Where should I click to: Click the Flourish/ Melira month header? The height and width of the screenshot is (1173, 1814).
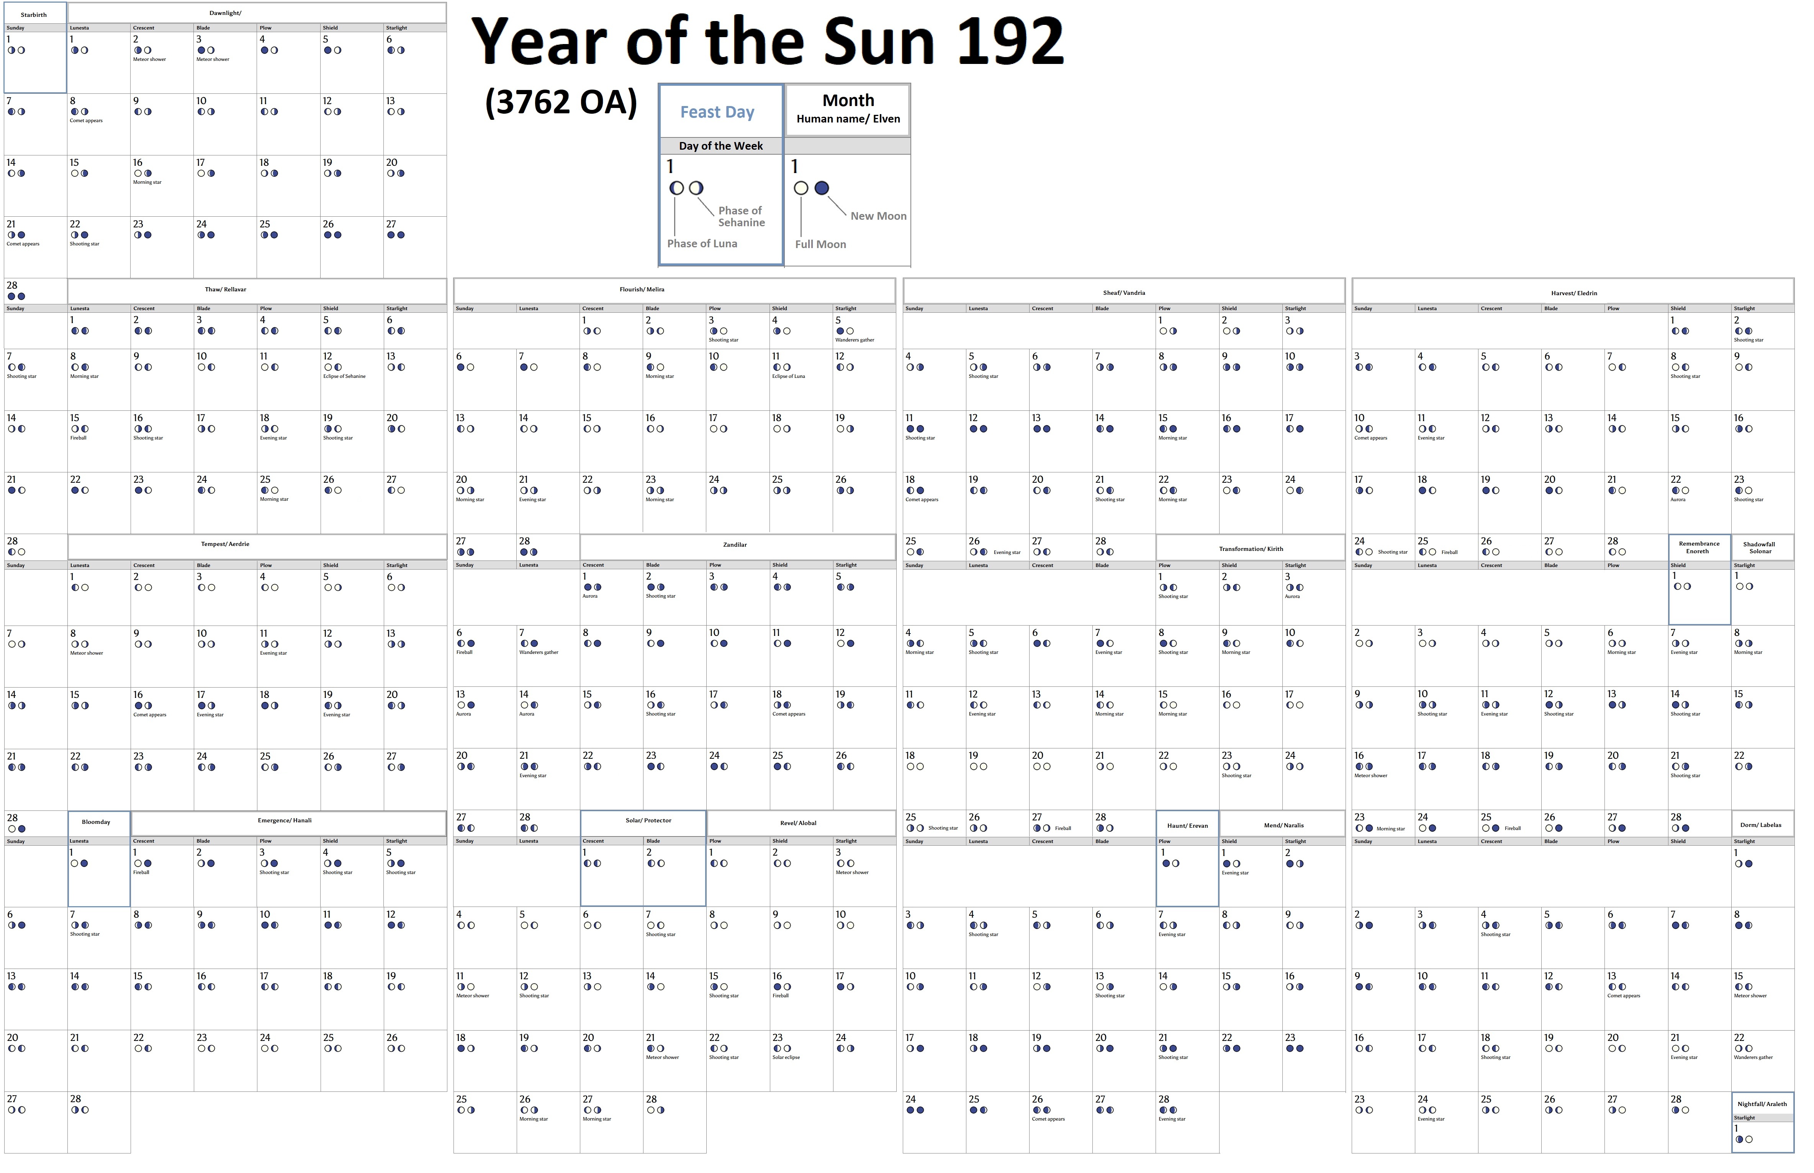[642, 290]
